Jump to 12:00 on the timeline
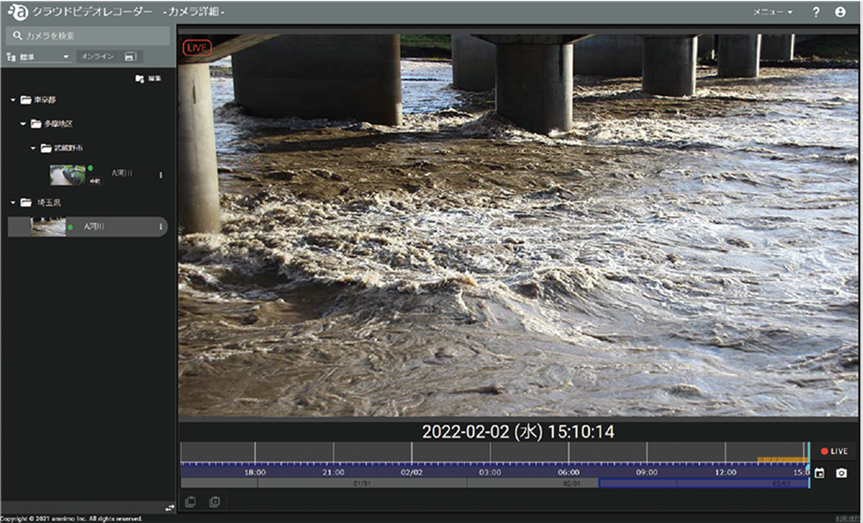This screenshot has width=863, height=523. [x=725, y=472]
